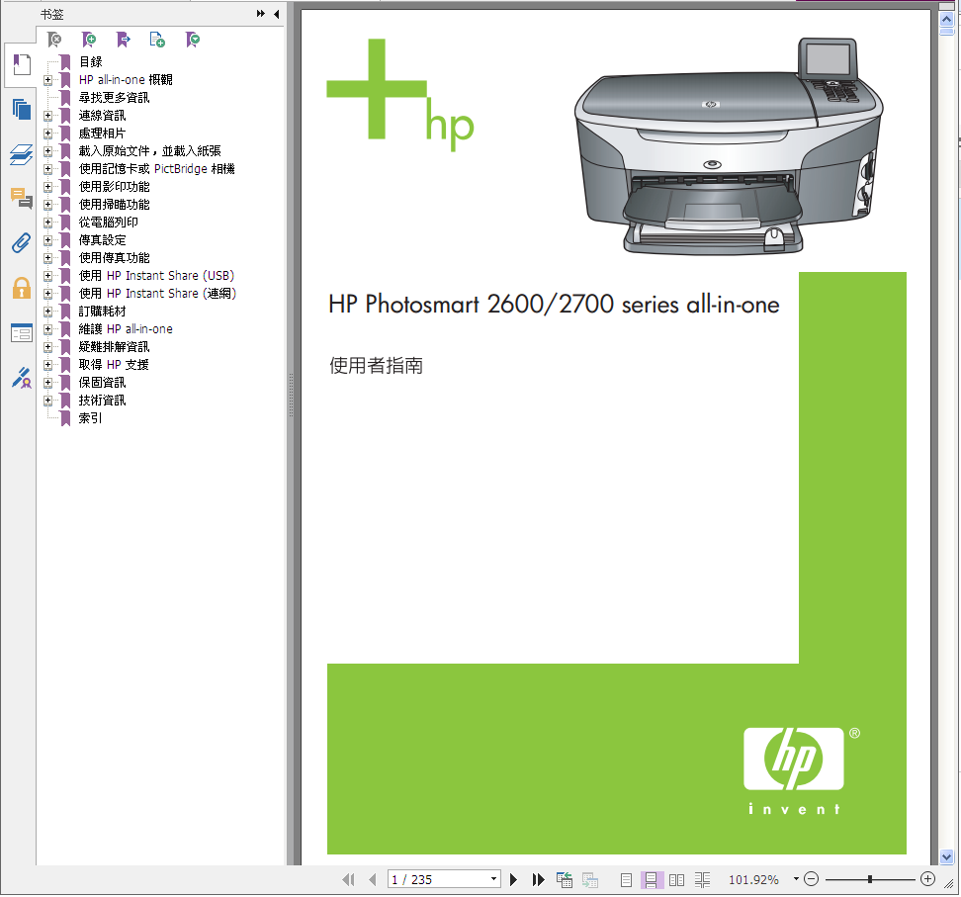The image size is (961, 897).
Task: Select the 維護 HP all-in-one bookmark
Action: coord(126,329)
